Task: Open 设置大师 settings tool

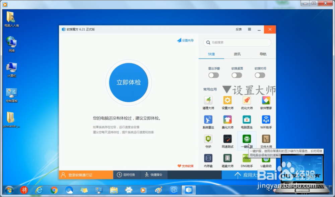Action: (x=227, y=103)
